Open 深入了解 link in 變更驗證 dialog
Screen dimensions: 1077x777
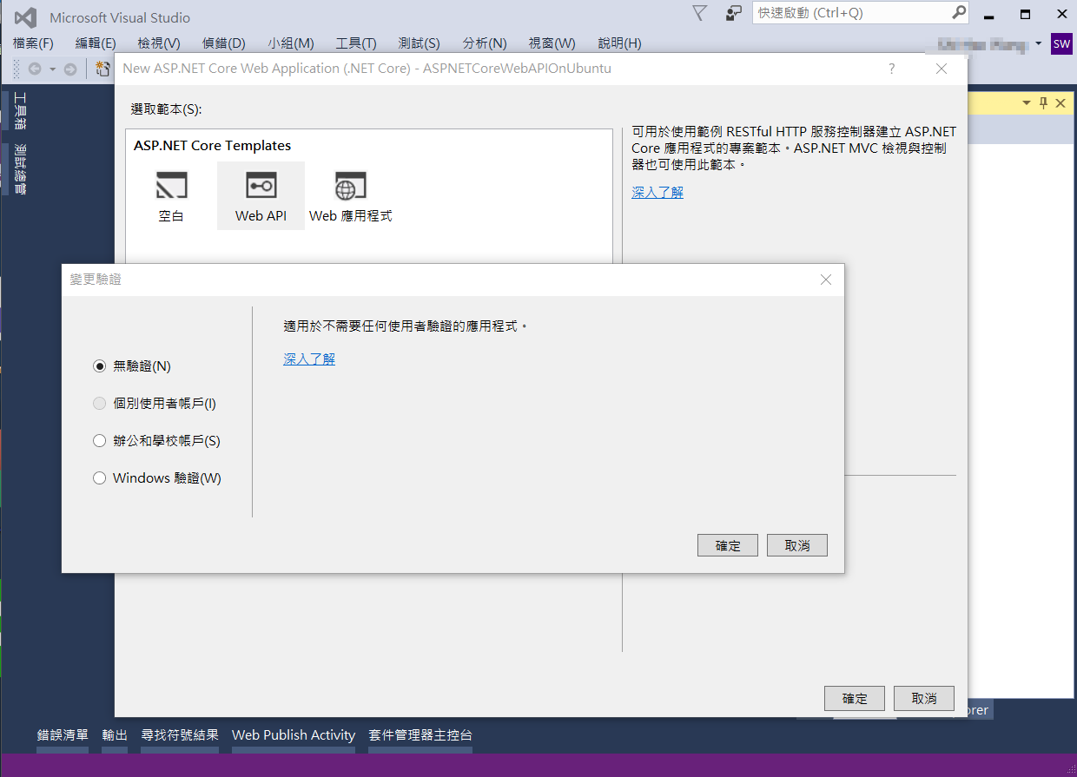309,359
